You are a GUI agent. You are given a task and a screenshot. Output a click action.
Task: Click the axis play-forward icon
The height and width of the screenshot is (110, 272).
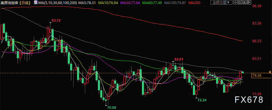[244, 2]
